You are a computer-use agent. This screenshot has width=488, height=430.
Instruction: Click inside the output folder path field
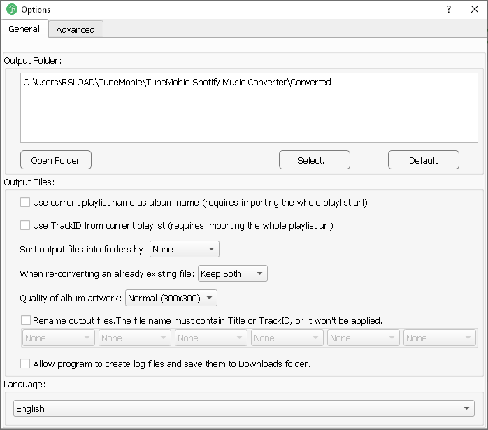(249, 108)
